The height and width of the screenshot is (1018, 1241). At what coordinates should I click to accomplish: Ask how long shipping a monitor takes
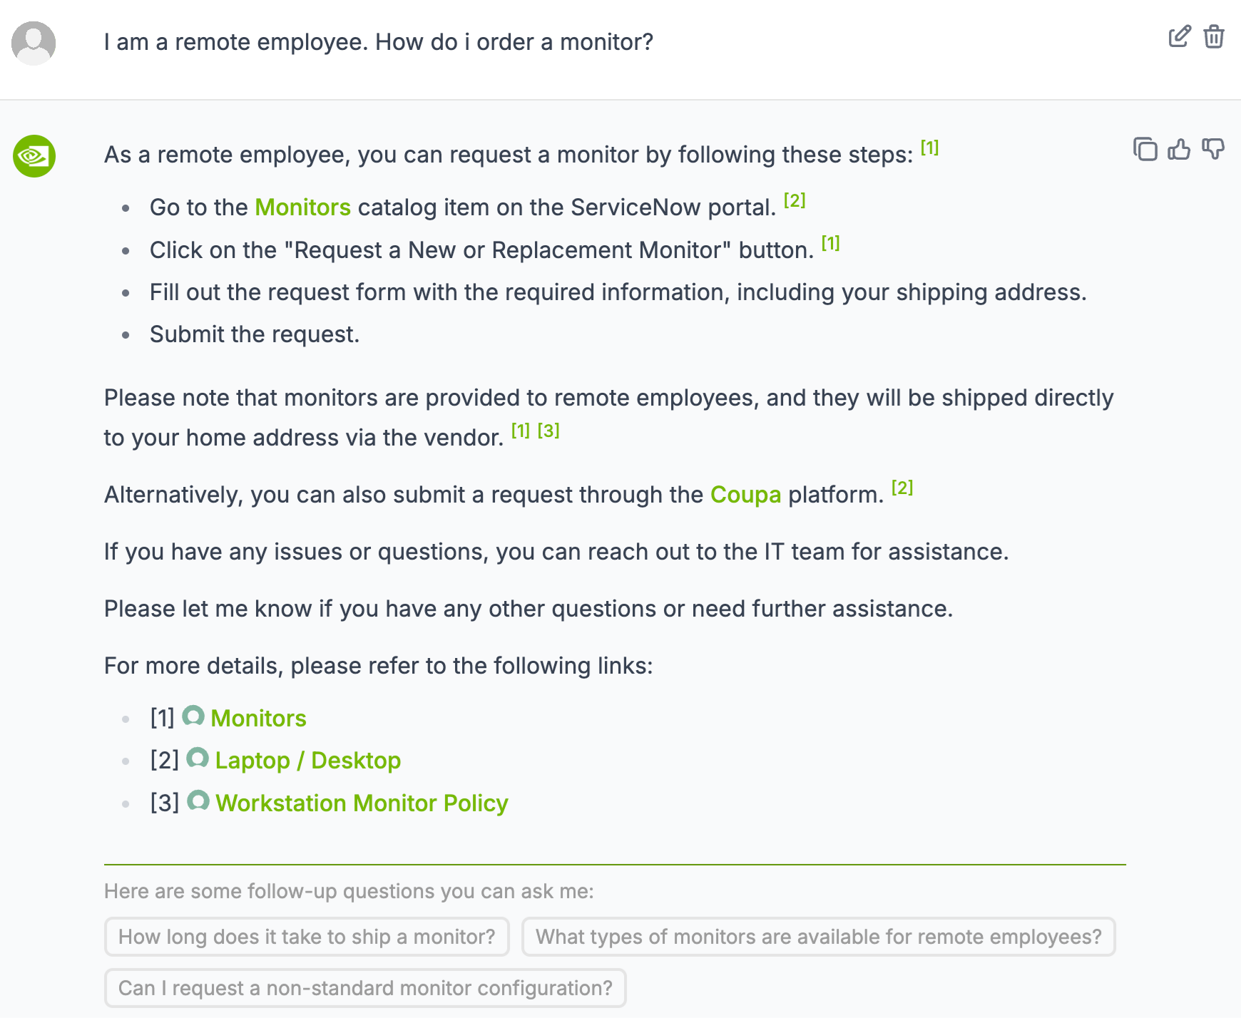(x=307, y=937)
